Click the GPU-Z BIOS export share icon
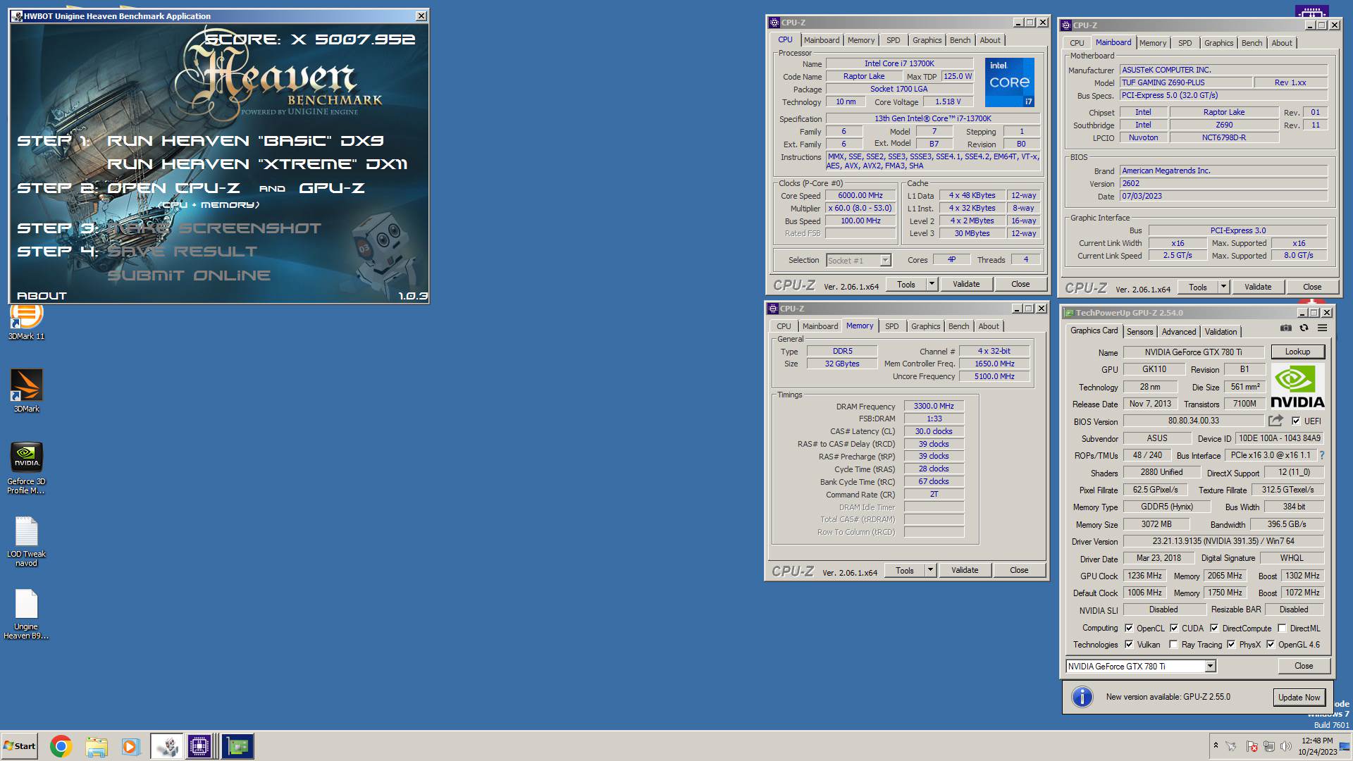Screen dimensions: 1353x761 click(1275, 421)
